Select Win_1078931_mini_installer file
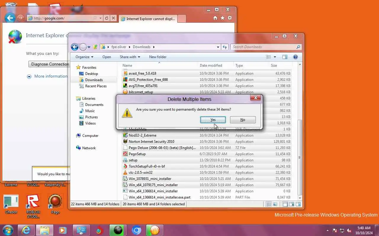 tap(207, 179)
